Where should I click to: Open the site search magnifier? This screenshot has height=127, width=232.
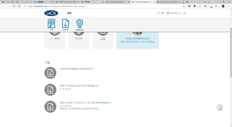(159, 13)
